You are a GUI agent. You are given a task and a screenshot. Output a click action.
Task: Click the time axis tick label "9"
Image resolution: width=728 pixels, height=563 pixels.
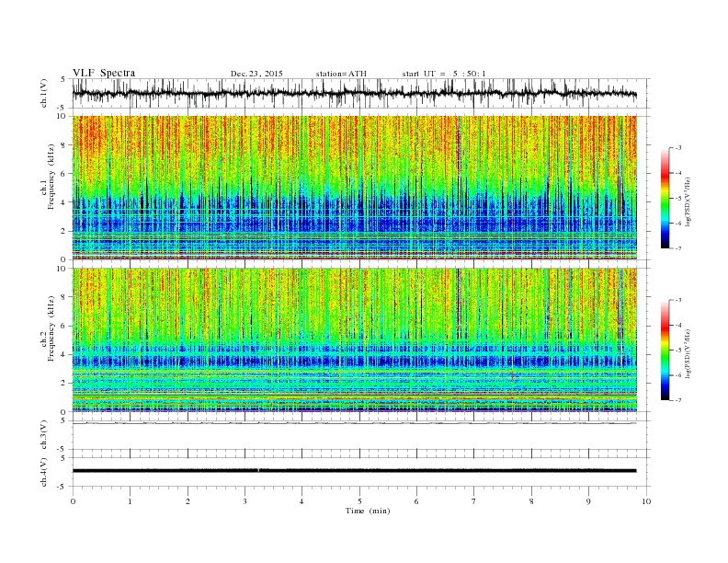pos(588,501)
